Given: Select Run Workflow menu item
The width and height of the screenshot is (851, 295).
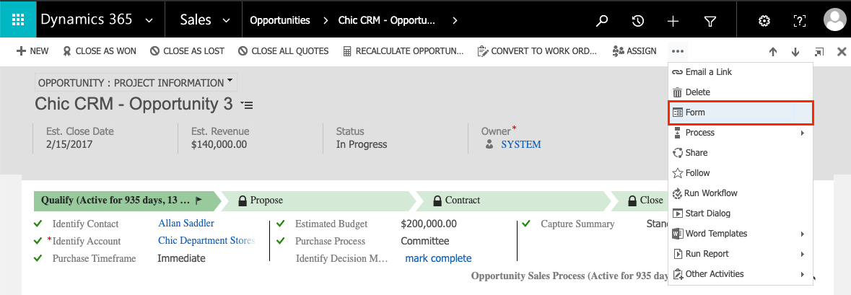Looking at the screenshot, I should 741,193.
